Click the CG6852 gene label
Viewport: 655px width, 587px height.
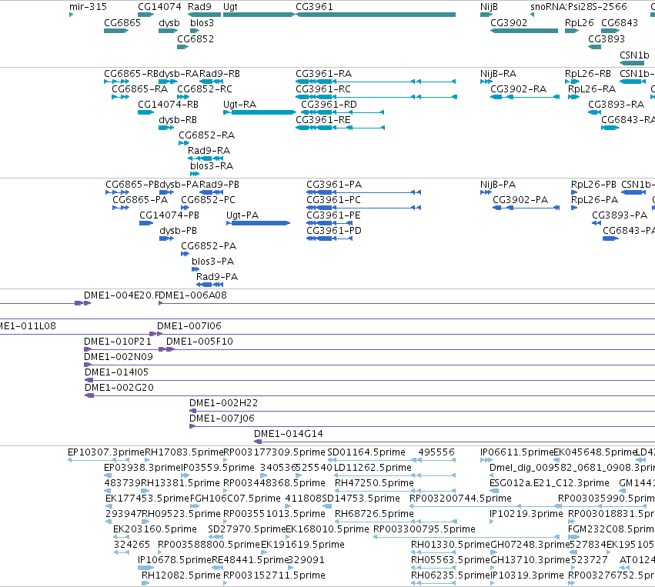195,38
